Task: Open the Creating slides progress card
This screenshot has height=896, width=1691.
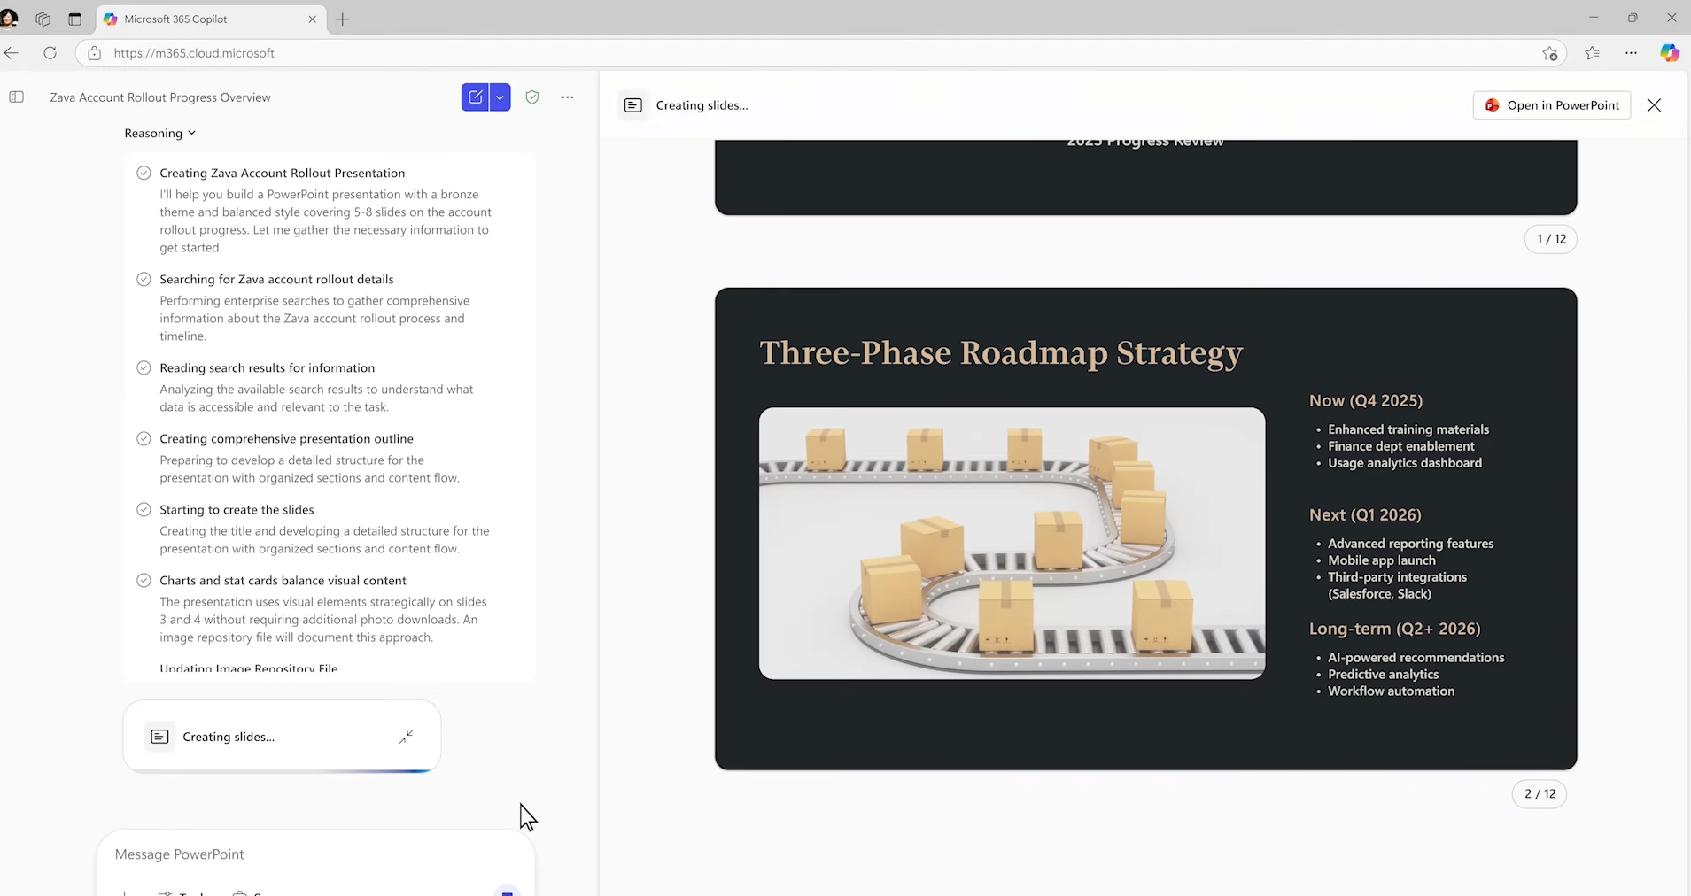Action: [x=282, y=737]
